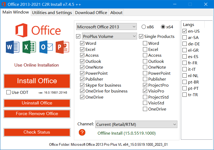
Task: Select the x64 architecture radio button
Action: point(163,27)
